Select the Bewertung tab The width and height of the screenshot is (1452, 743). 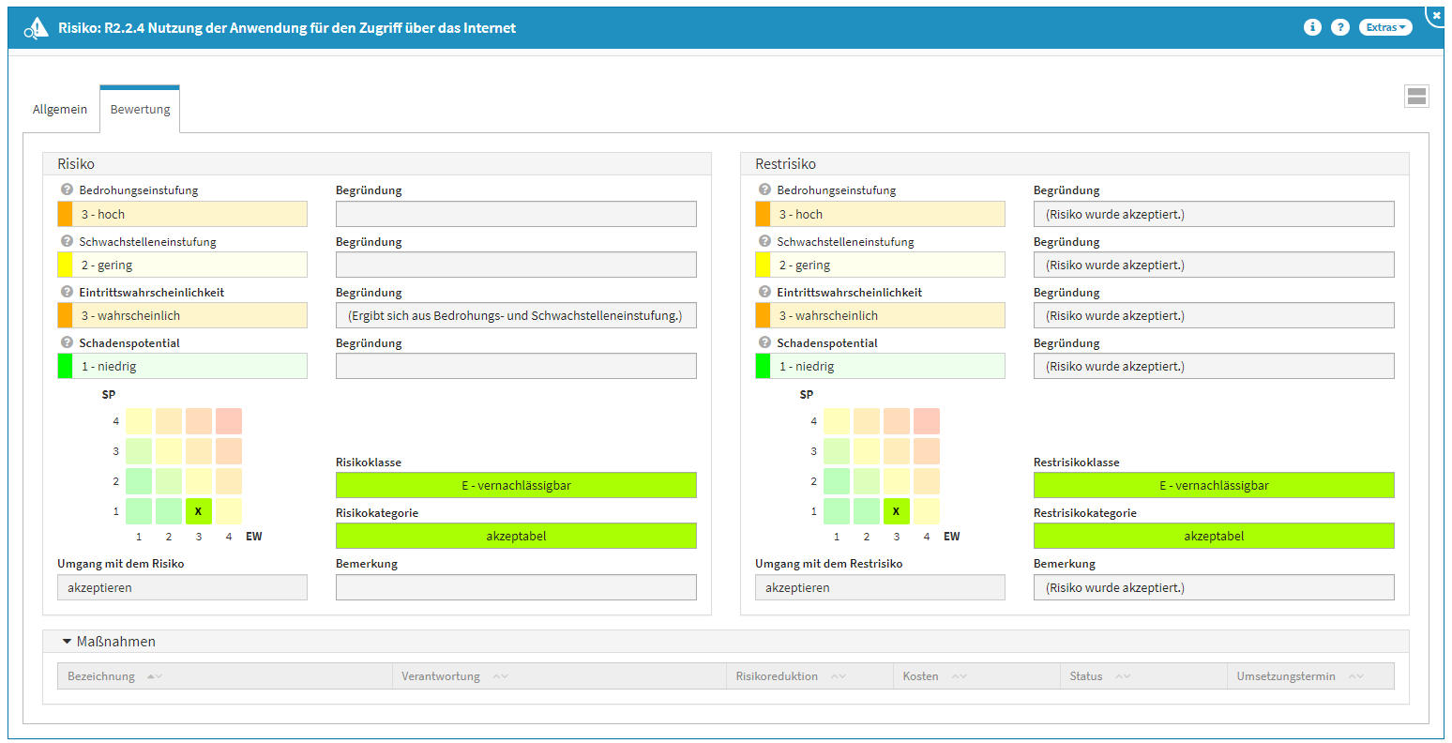[x=140, y=110]
